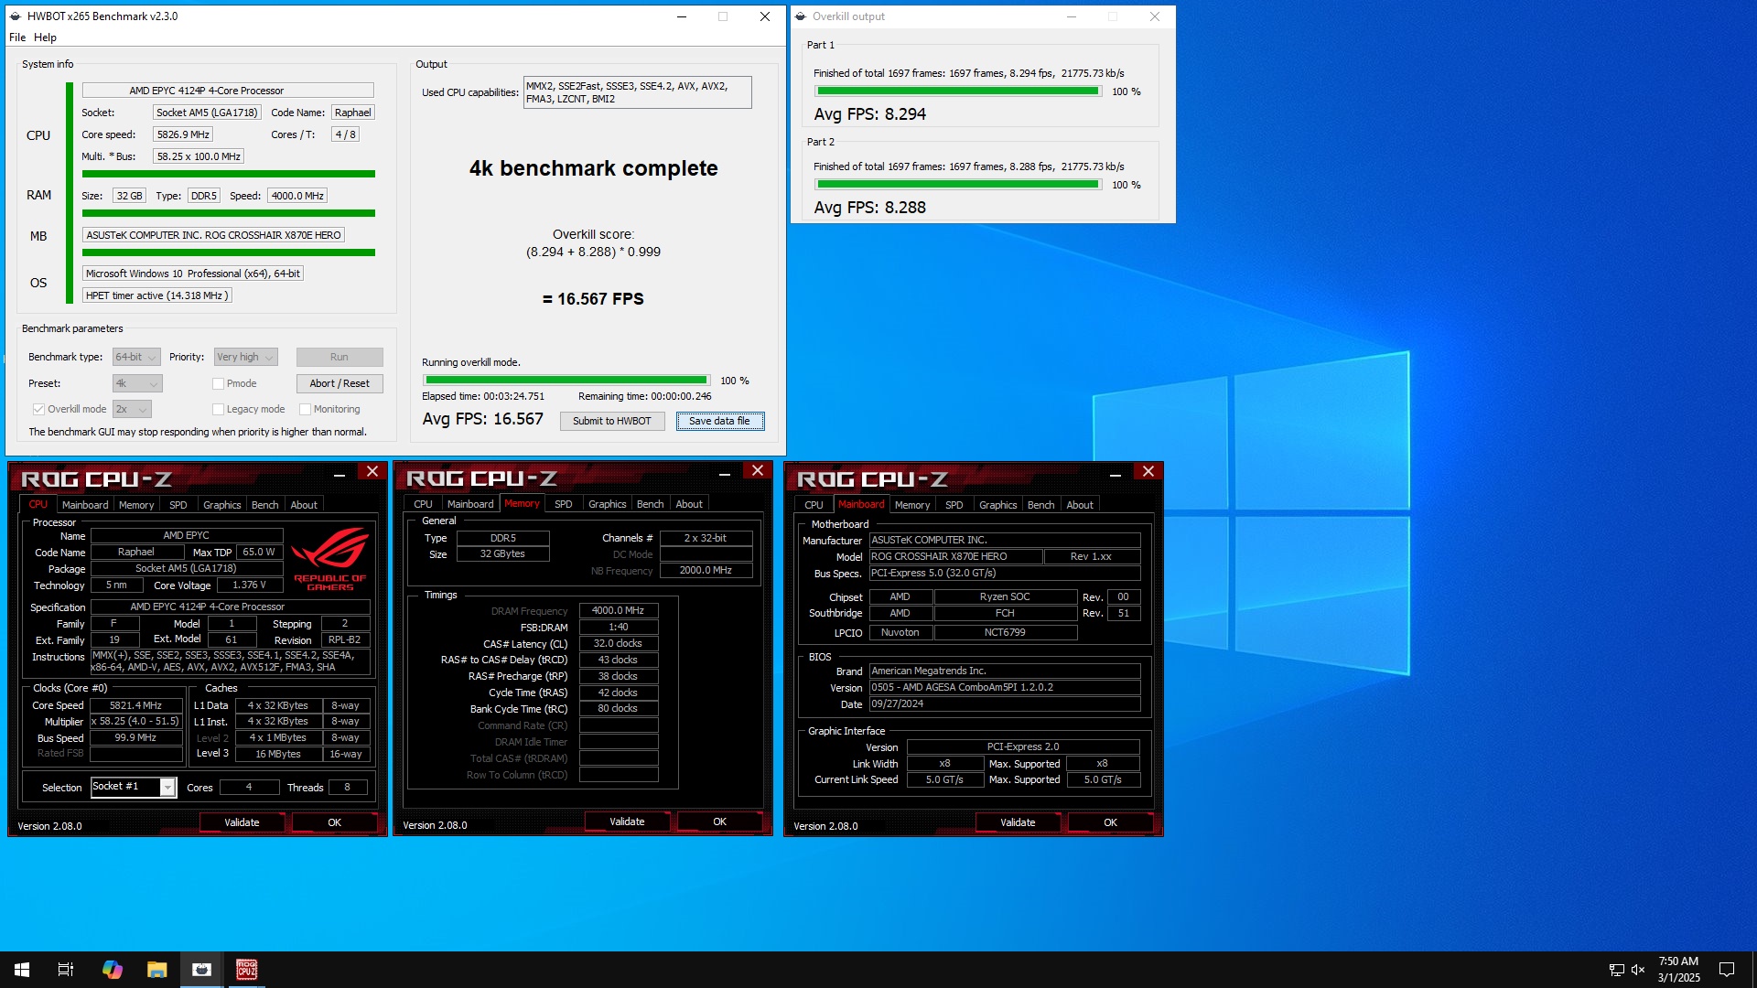Click the Level 3 16 MBytes cache value
1757x988 pixels.
pyautogui.click(x=278, y=754)
